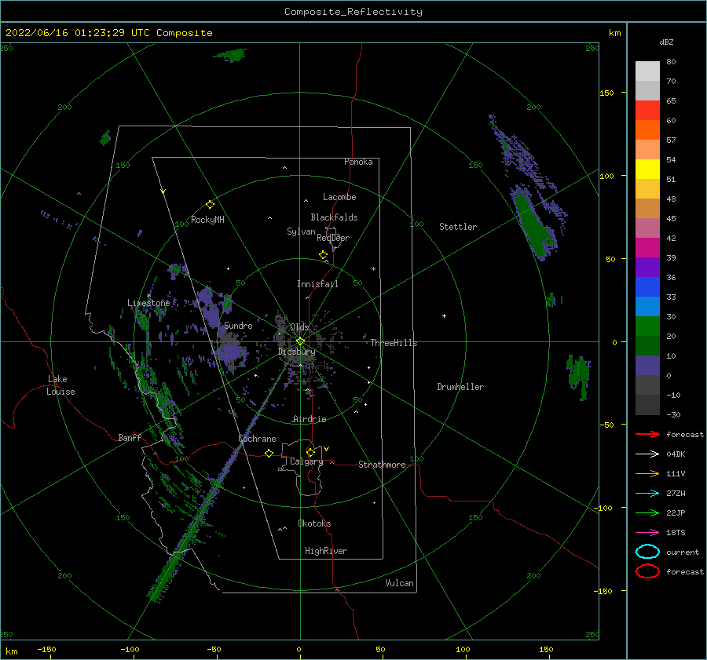Image resolution: width=707 pixels, height=660 pixels.
Task: Pick the red 60-65 dBZ swatch
Action: 647,111
